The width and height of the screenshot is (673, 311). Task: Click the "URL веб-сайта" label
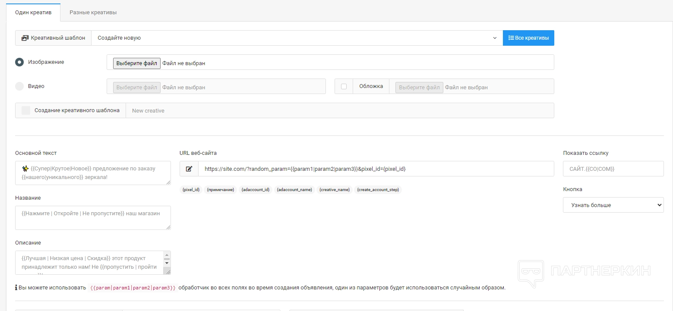pyautogui.click(x=198, y=153)
